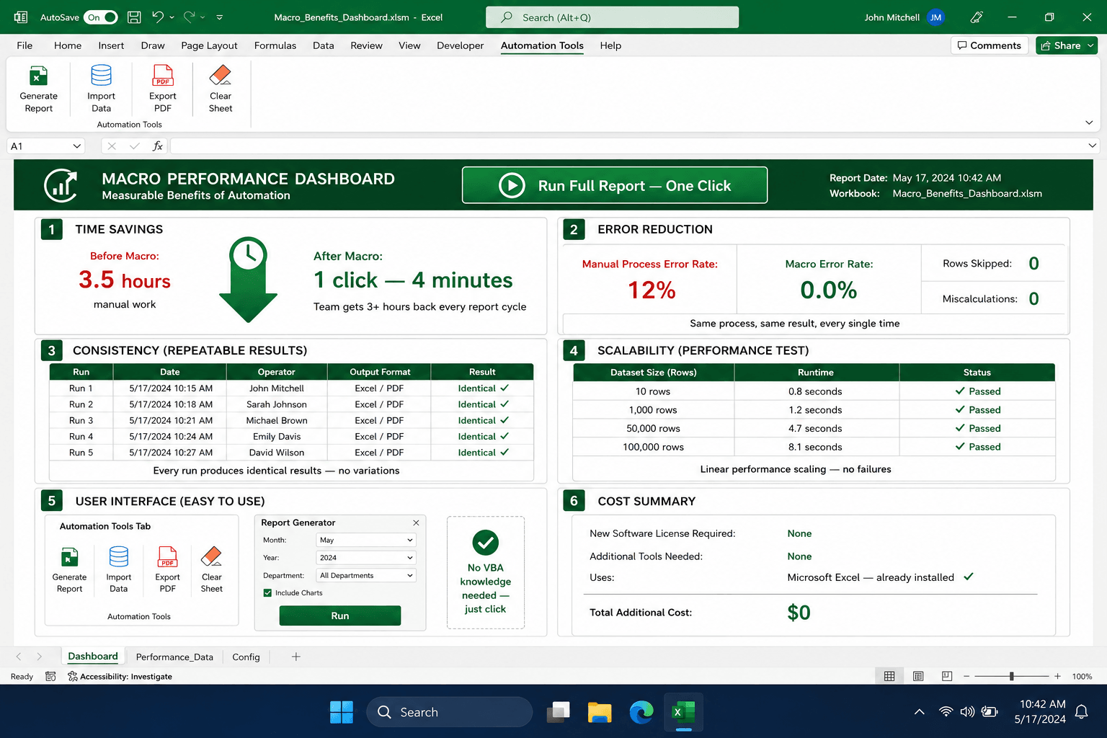Click the add new sheet plus icon

(x=295, y=657)
